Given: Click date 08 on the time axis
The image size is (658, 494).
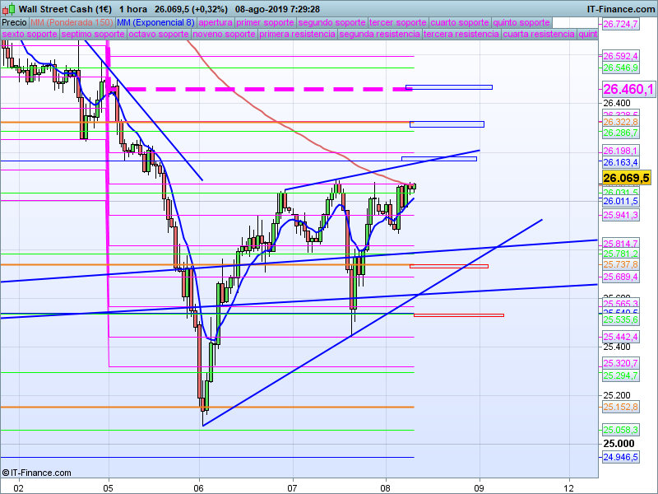Looking at the screenshot, I should 386,488.
